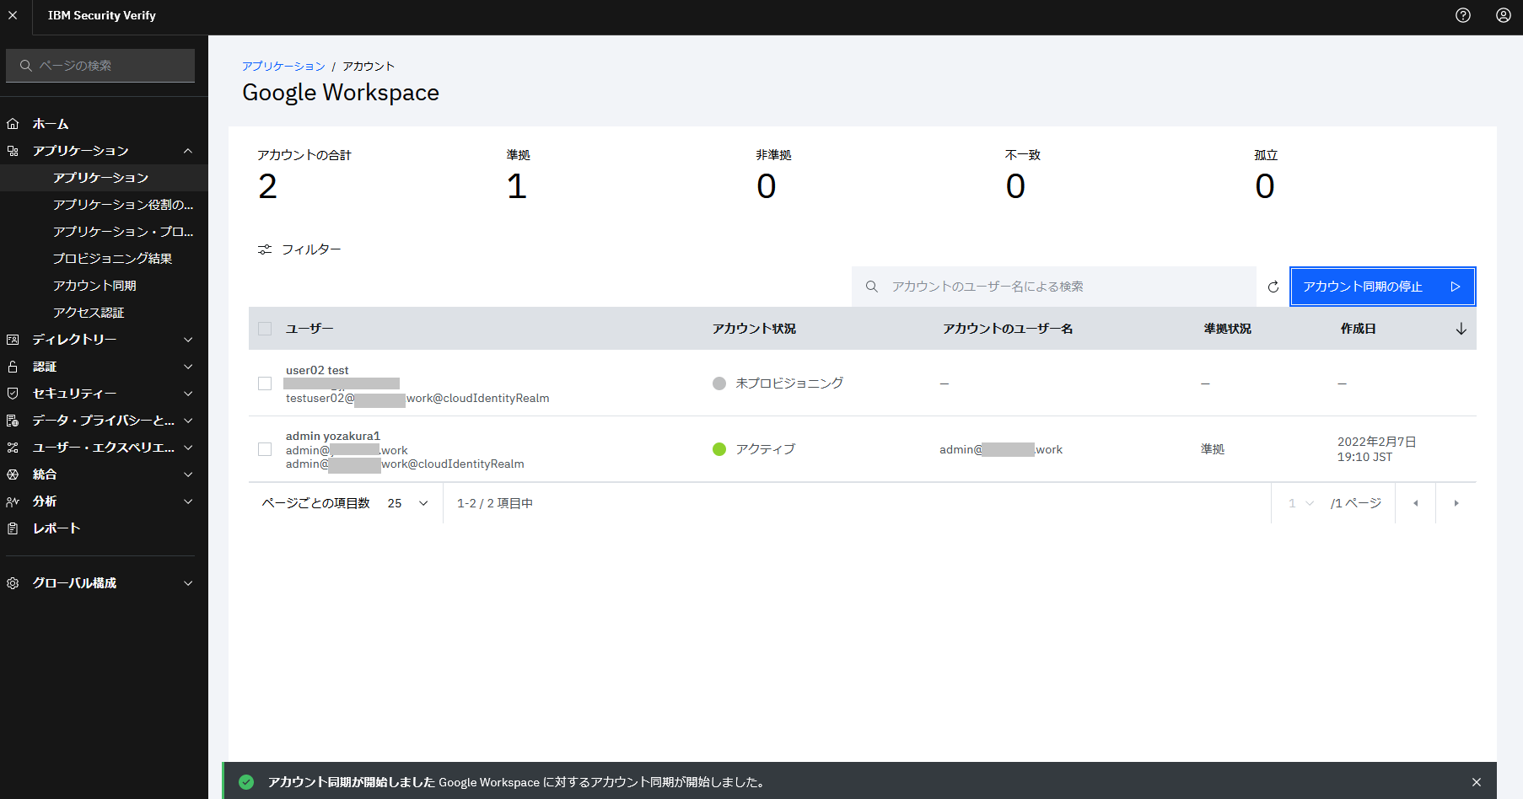Expand the データ・プライバシー sidebar section
The image size is (1523, 799).
point(188,421)
